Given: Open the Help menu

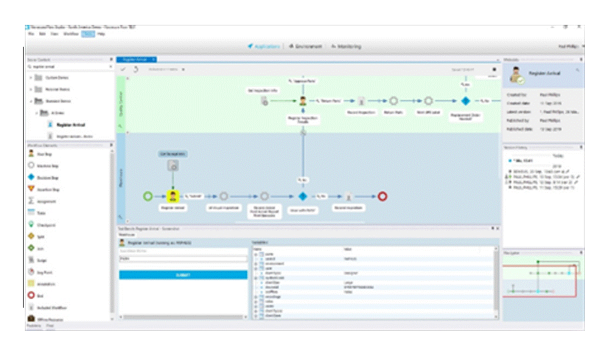Looking at the screenshot, I should [101, 34].
